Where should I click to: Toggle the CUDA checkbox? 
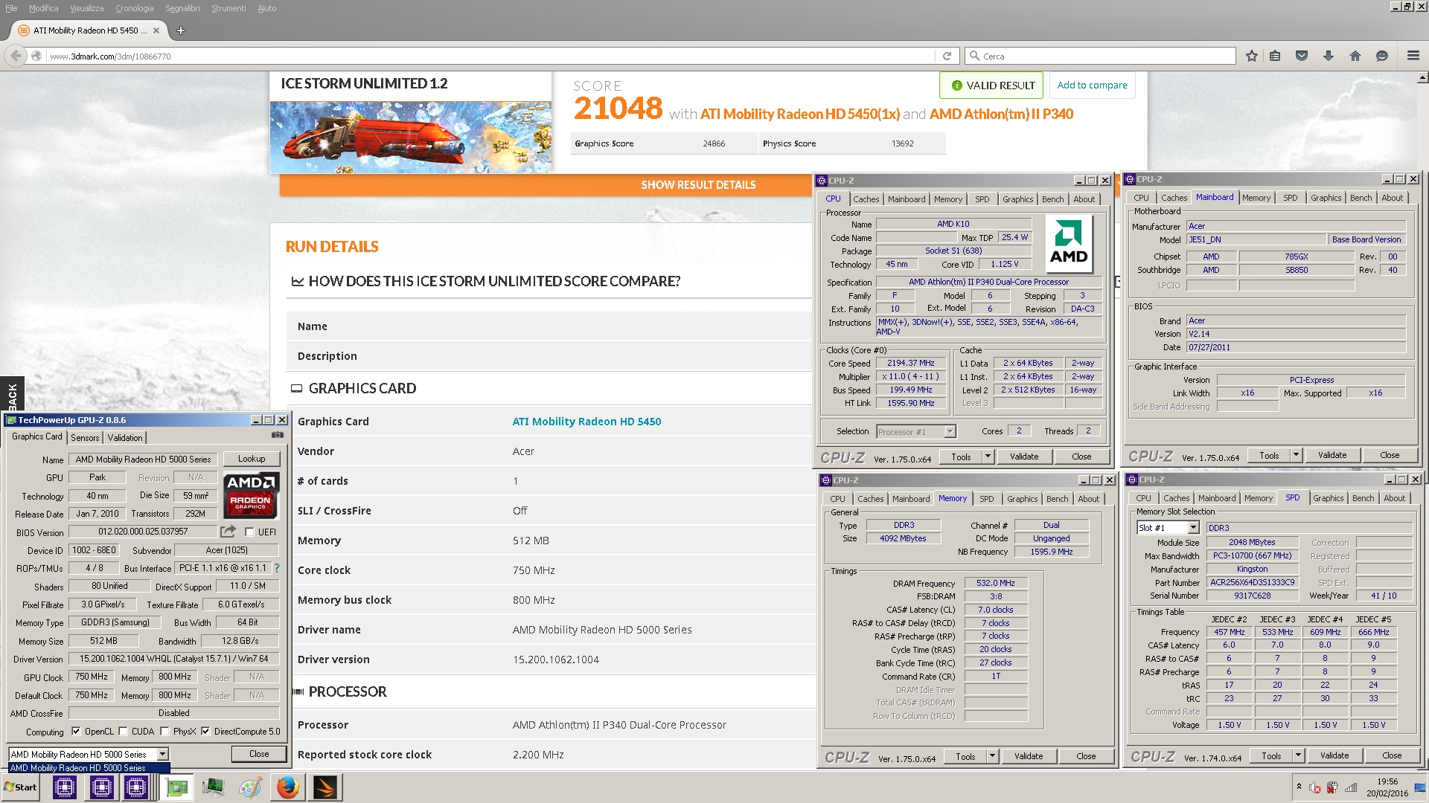[123, 732]
